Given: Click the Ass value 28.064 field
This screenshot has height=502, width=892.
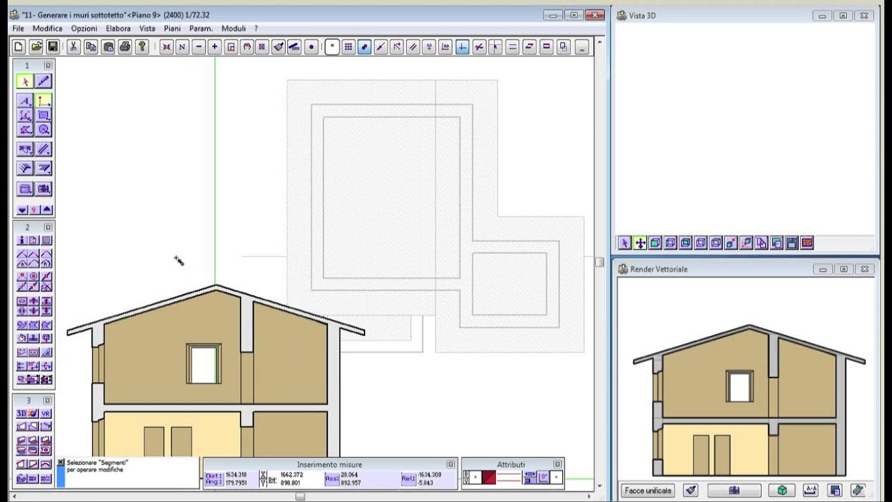Looking at the screenshot, I should (x=350, y=475).
